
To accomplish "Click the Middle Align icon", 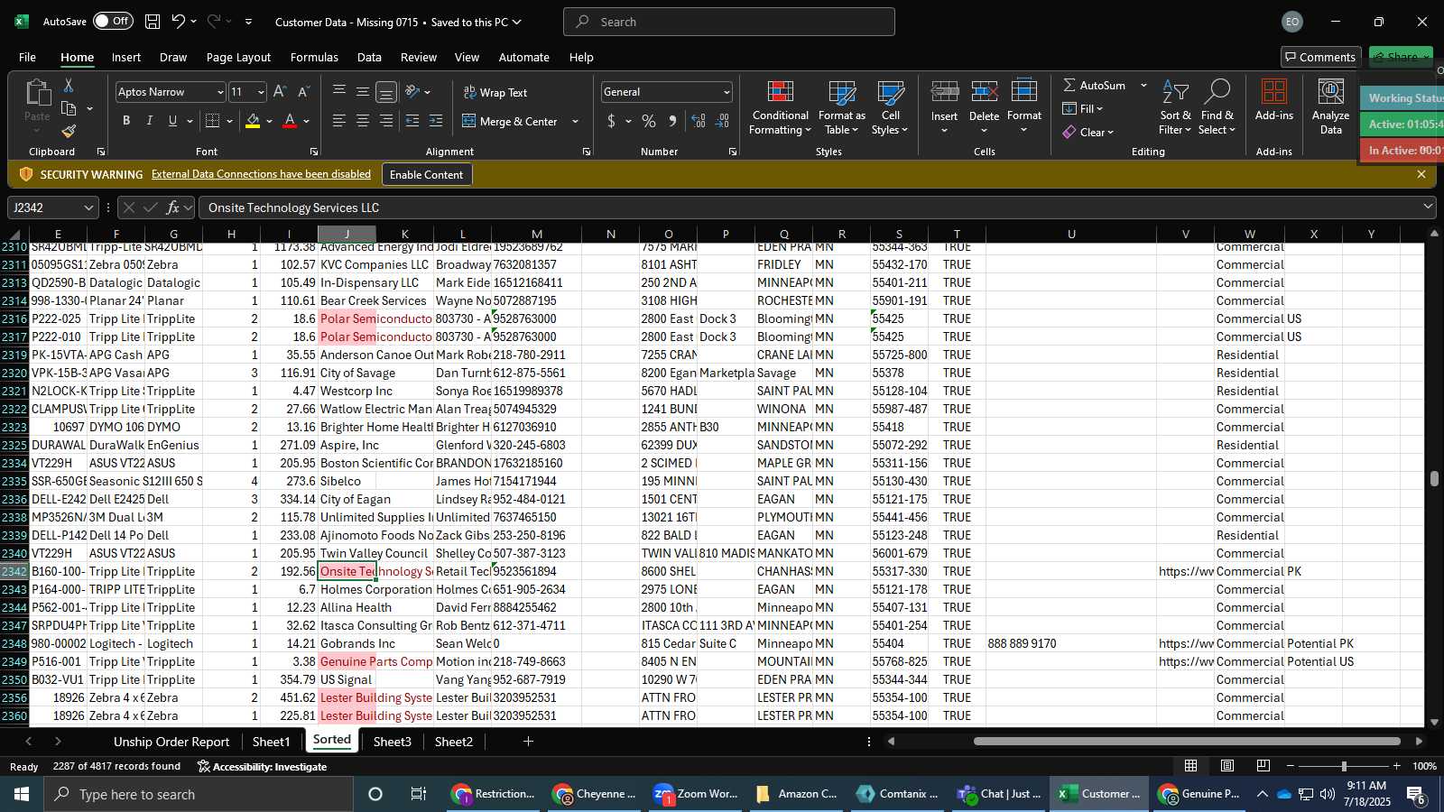I will 363,91.
